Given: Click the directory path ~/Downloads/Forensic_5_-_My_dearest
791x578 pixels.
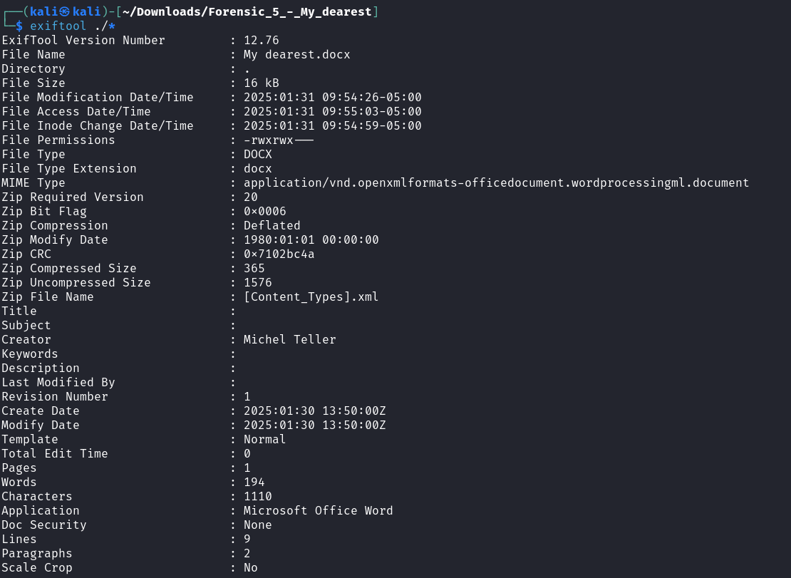Looking at the screenshot, I should (x=247, y=11).
